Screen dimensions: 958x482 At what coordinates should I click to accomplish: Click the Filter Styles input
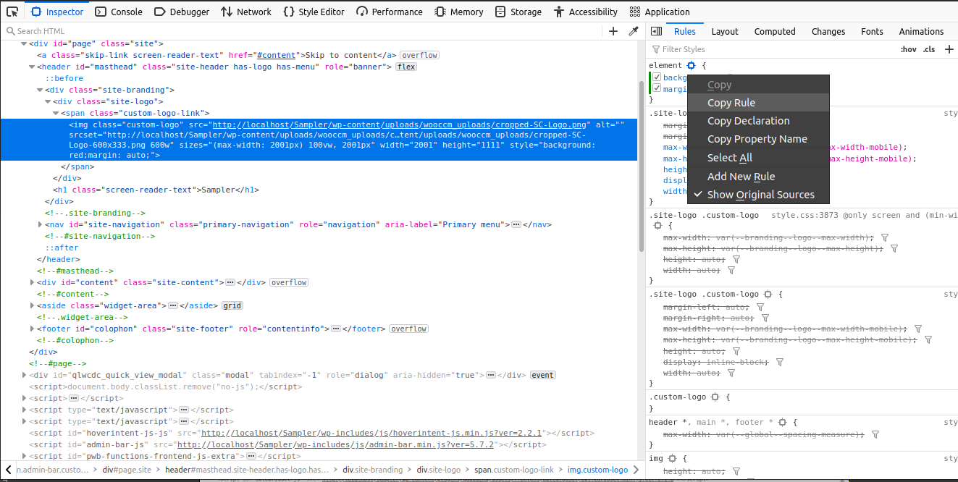click(x=771, y=49)
